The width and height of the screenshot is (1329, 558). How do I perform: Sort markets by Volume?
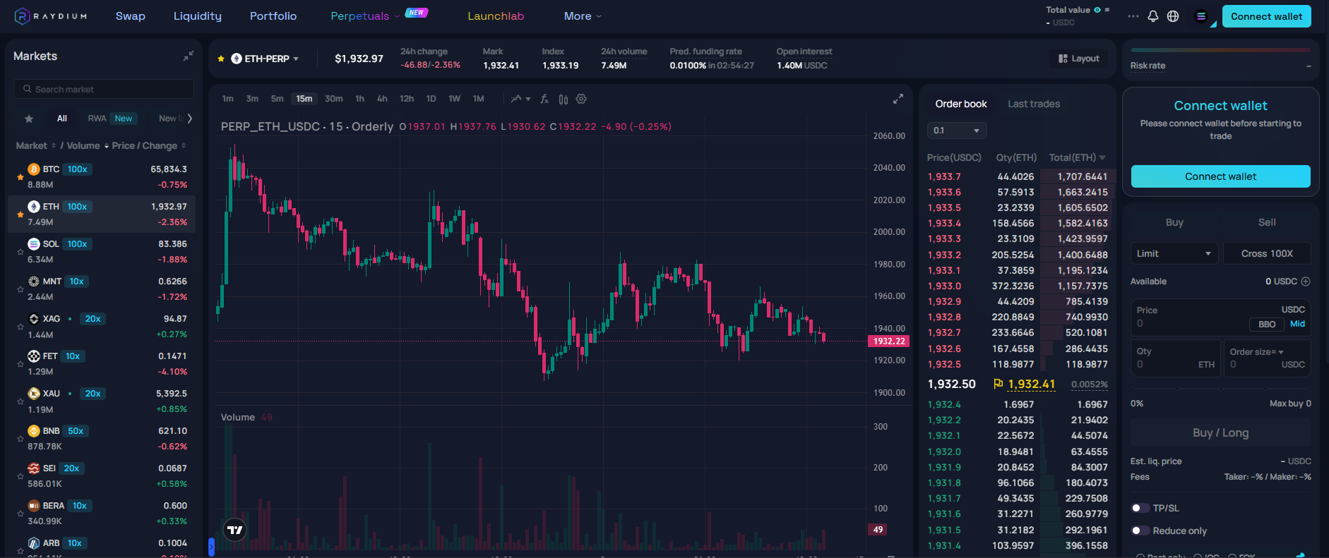pyautogui.click(x=88, y=145)
